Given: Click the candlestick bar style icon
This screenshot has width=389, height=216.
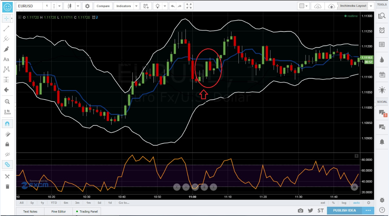Looking at the screenshot, I should (x=69, y=6).
